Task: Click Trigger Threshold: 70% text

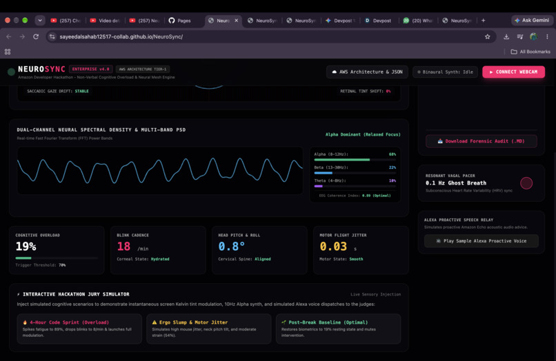Action: tap(41, 265)
